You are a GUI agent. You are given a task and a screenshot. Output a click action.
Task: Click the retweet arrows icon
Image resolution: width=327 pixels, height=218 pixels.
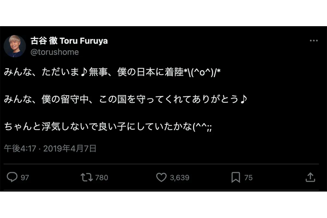(87, 177)
